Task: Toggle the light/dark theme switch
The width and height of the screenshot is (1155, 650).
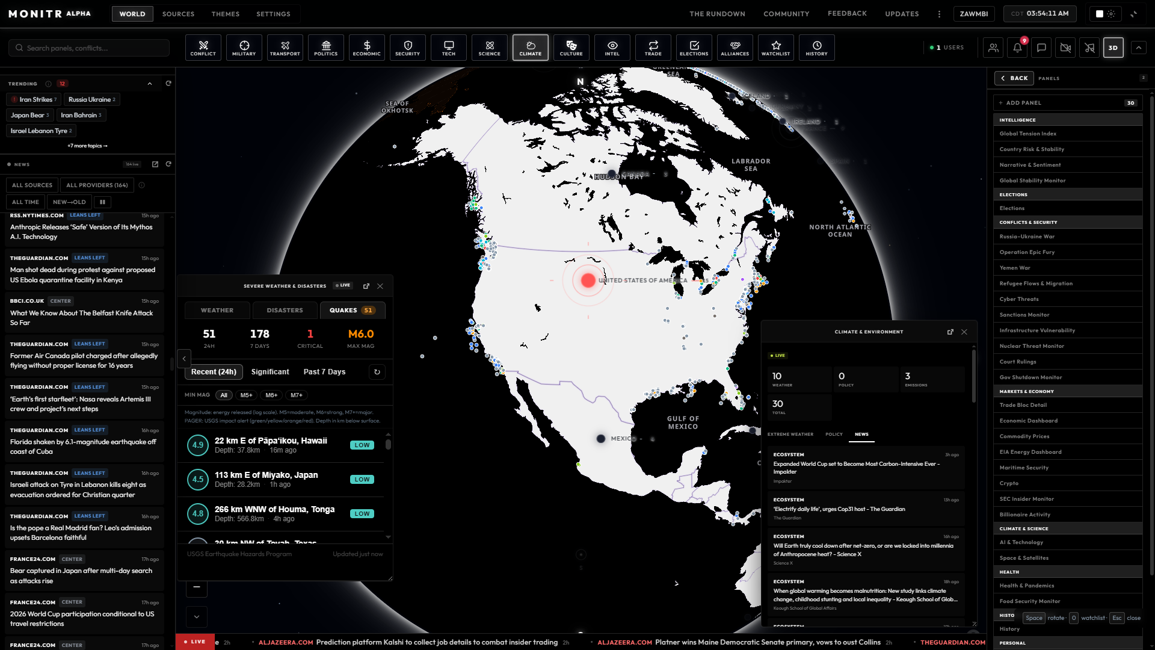Action: coord(1106,14)
